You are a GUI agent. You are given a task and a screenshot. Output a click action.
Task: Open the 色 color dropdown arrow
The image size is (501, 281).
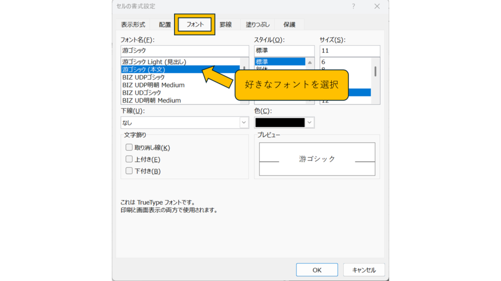309,123
